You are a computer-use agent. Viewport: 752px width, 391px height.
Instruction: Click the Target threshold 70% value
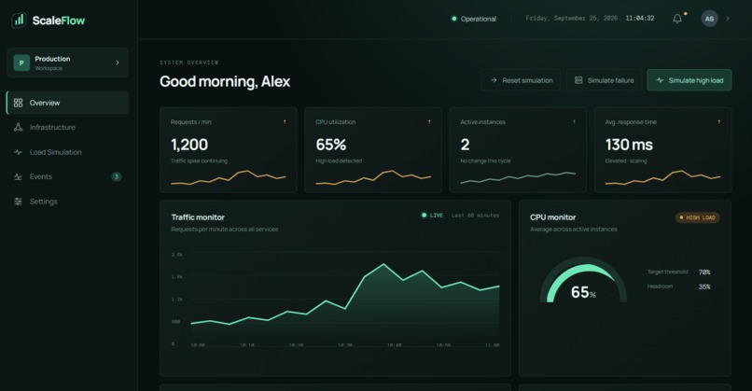point(704,272)
